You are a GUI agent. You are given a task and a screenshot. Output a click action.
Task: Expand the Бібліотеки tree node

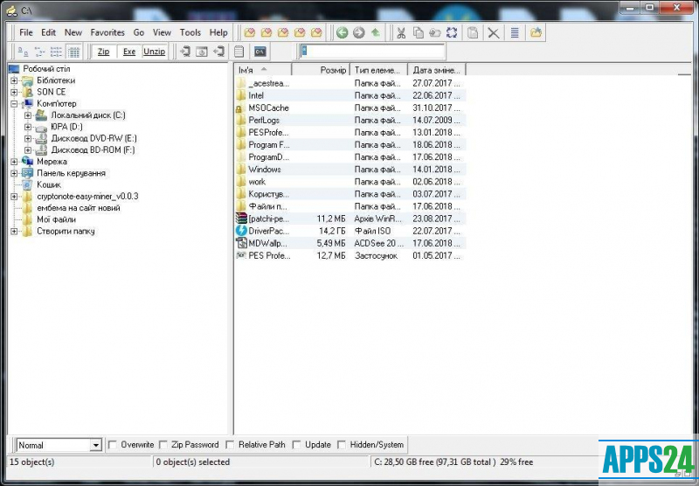click(14, 80)
